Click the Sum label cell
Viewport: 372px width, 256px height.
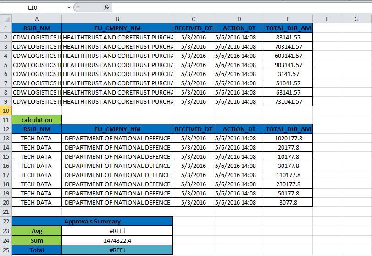(37, 240)
